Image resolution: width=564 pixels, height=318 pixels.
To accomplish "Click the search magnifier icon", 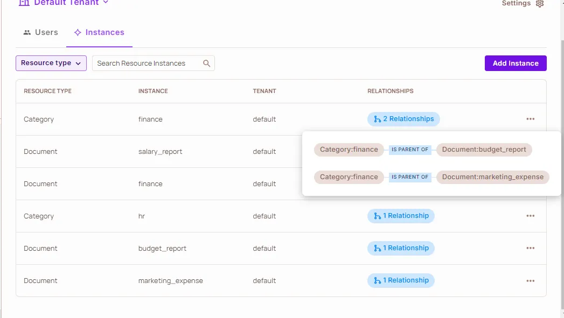I will (206, 63).
